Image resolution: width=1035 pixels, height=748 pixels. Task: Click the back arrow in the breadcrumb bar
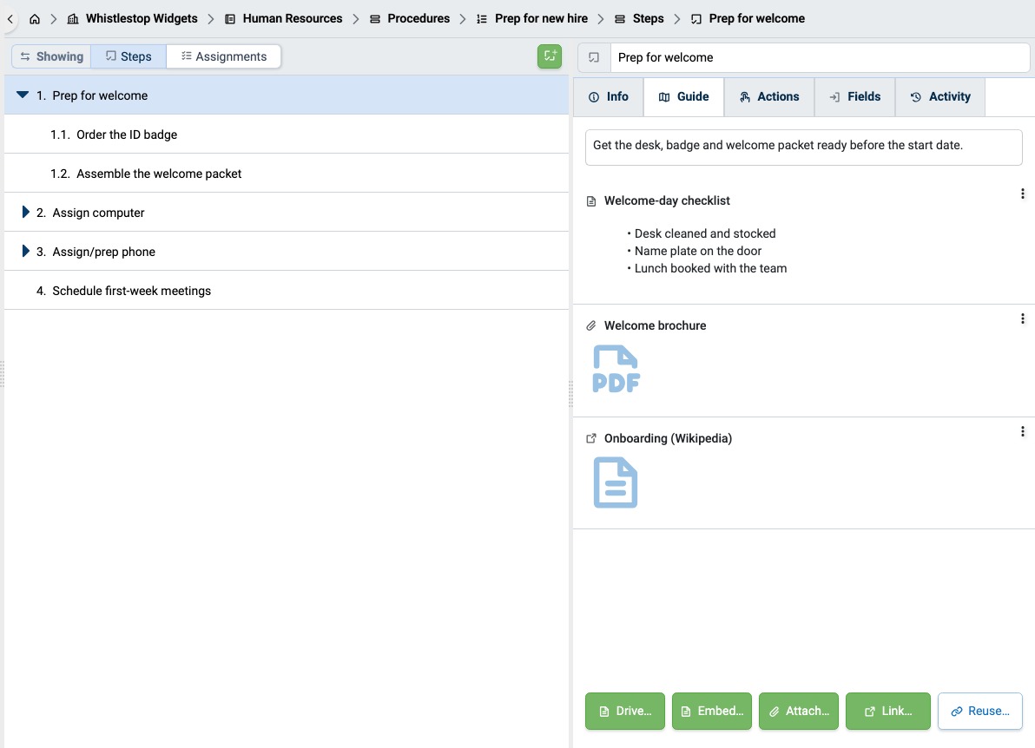10,19
